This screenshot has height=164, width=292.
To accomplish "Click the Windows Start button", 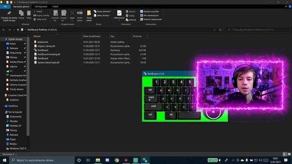I will 4,160.
